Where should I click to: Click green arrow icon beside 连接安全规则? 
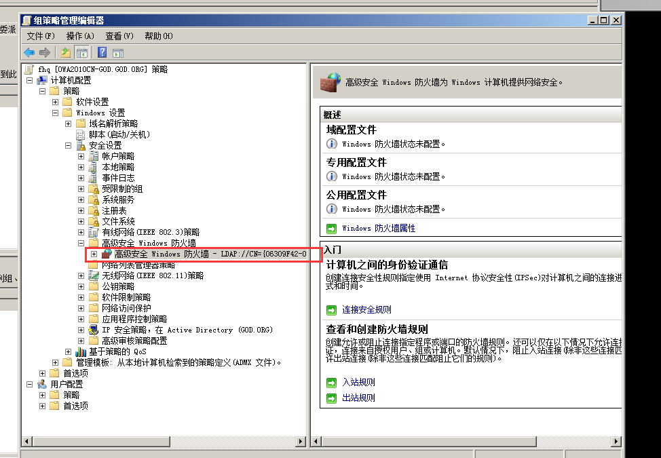click(x=332, y=310)
